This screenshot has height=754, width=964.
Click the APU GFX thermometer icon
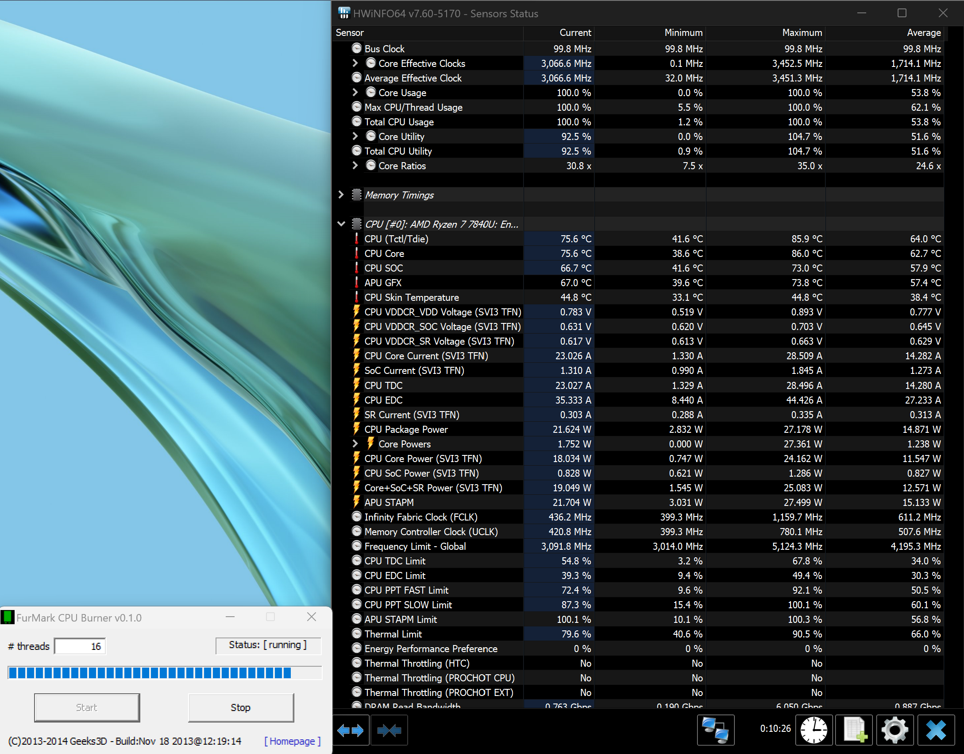tap(357, 282)
